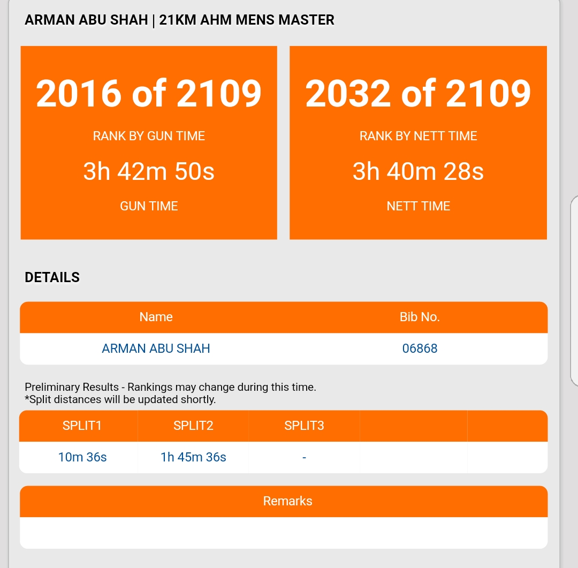Select the SPLIT2 column header
This screenshot has width=578, height=568.
(x=193, y=426)
